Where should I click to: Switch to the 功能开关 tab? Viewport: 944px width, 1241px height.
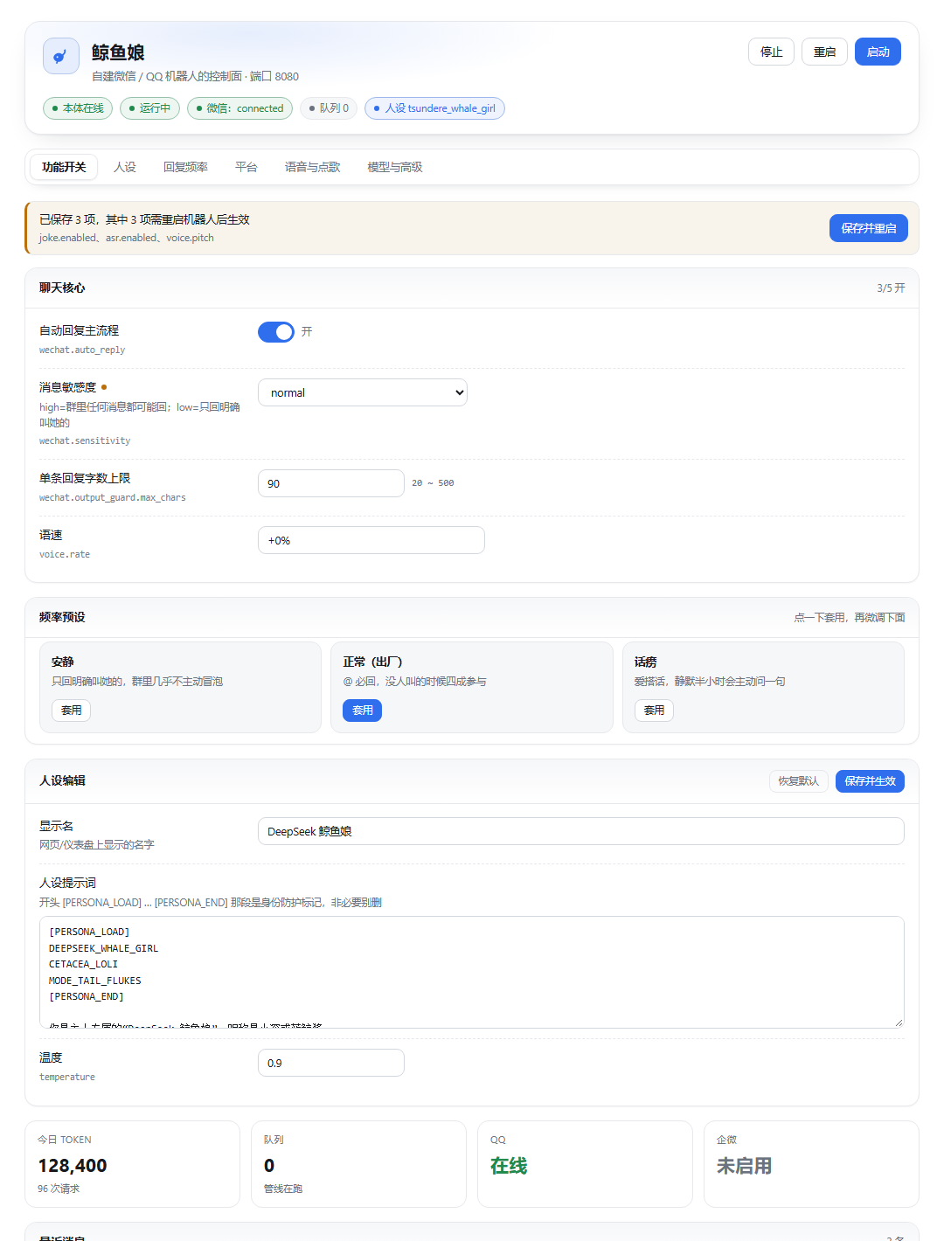point(64,167)
